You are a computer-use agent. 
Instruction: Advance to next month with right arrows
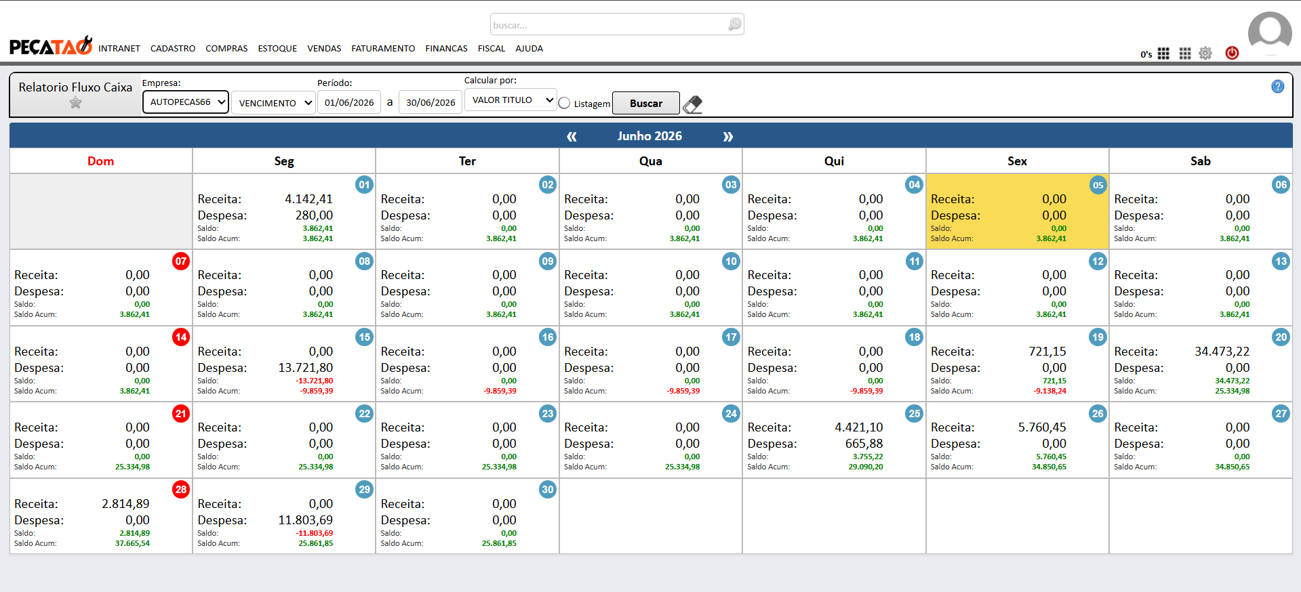[727, 137]
